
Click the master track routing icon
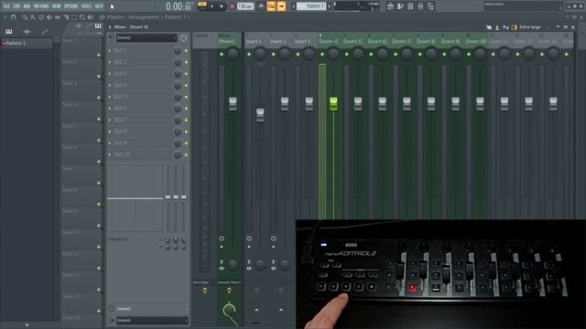tap(229, 291)
